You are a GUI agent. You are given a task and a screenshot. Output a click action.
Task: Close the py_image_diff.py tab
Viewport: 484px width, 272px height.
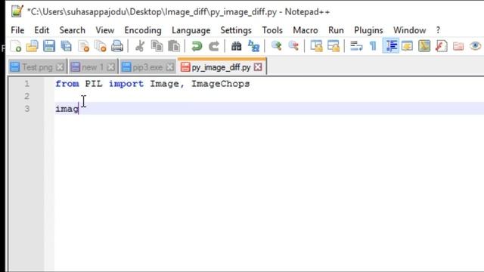258,67
